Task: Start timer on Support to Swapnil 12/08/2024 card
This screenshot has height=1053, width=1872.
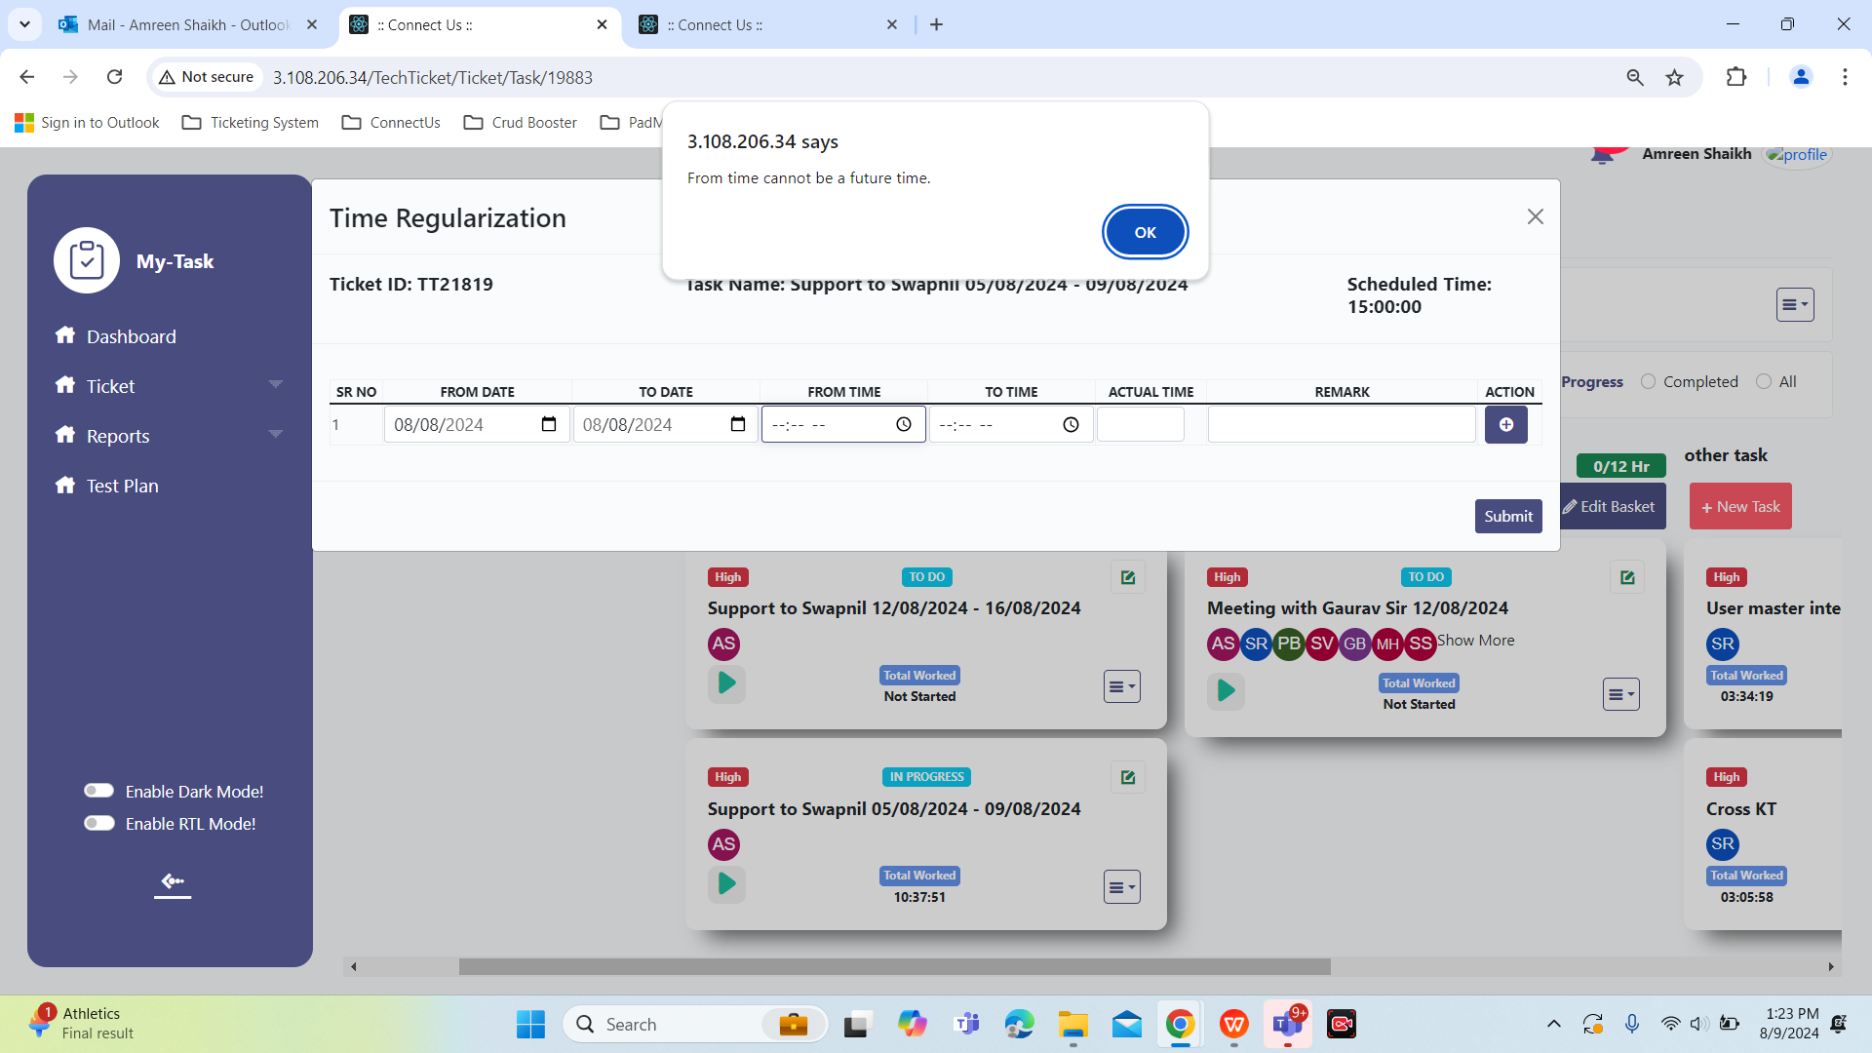Action: 726,683
